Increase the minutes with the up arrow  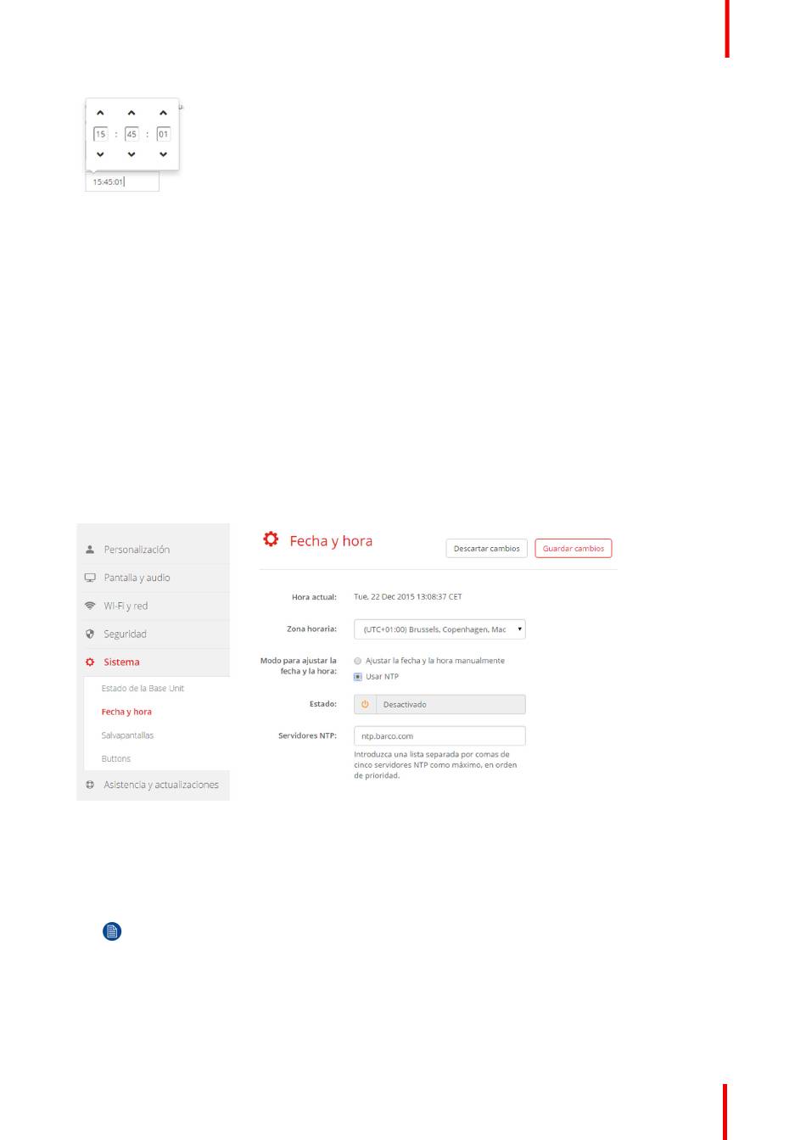pyautogui.click(x=132, y=113)
